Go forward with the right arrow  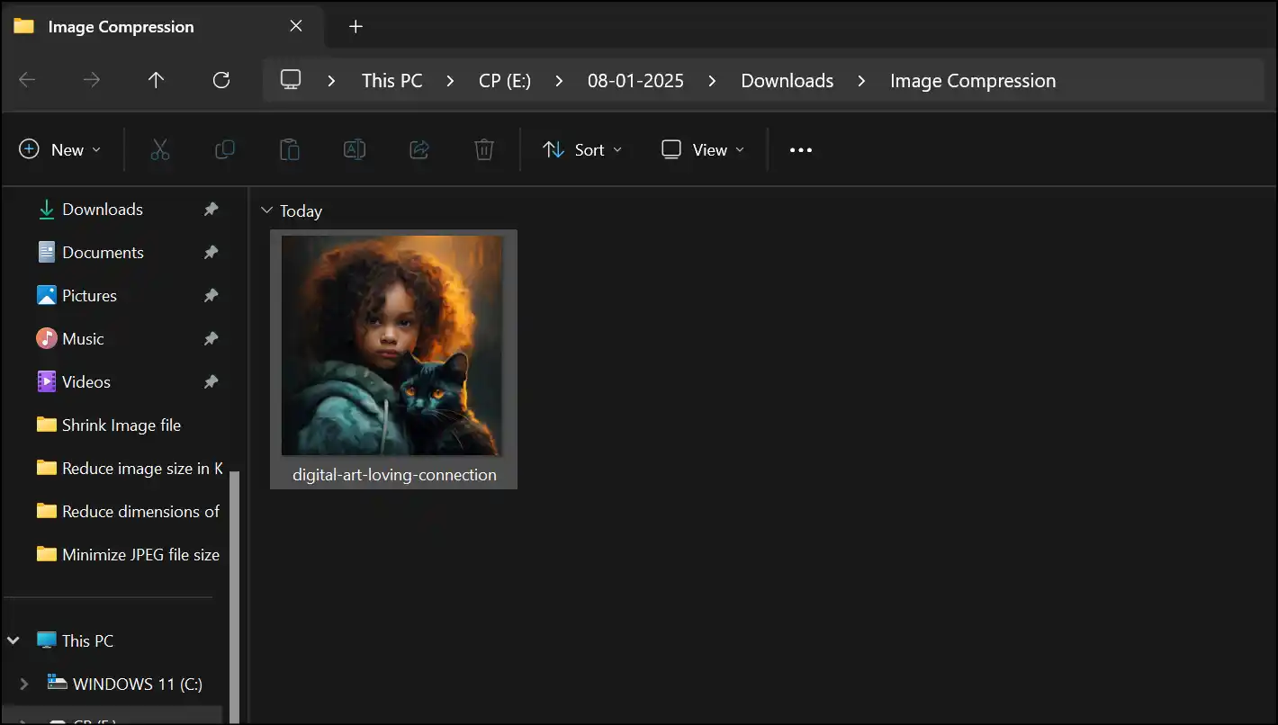(92, 80)
